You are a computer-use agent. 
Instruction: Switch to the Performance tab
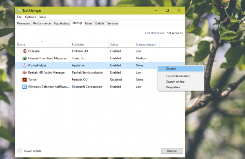tap(42, 23)
